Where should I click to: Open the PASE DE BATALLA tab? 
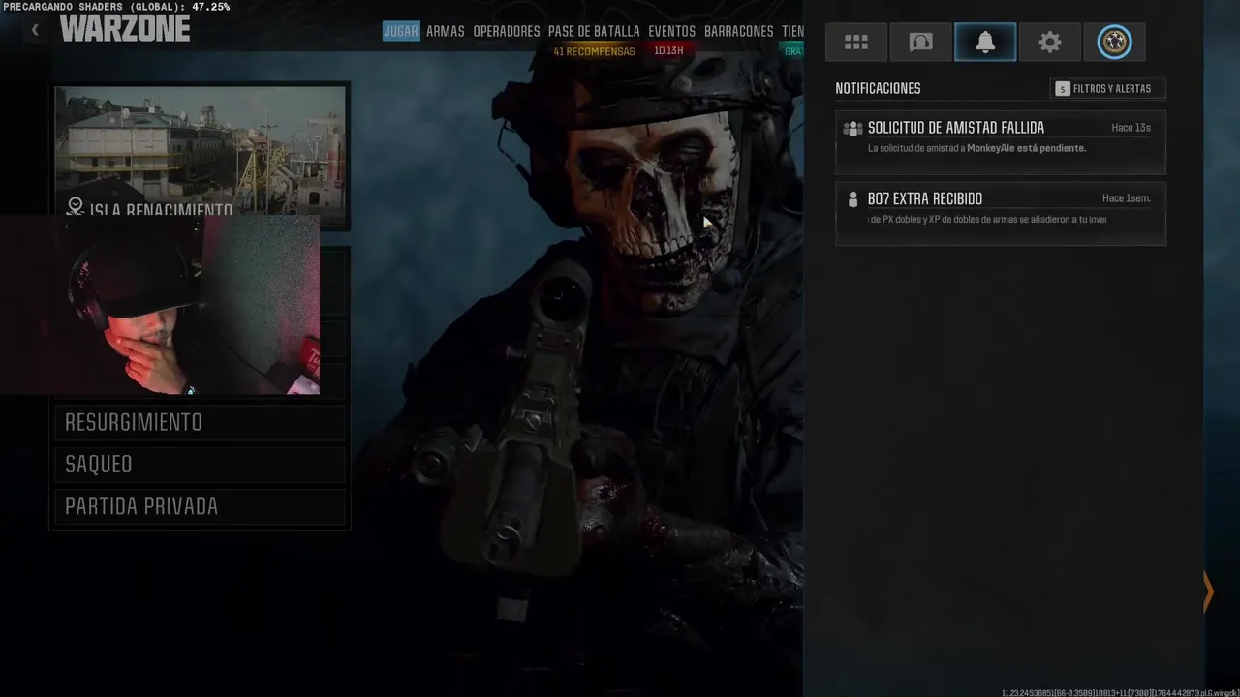pyautogui.click(x=594, y=31)
